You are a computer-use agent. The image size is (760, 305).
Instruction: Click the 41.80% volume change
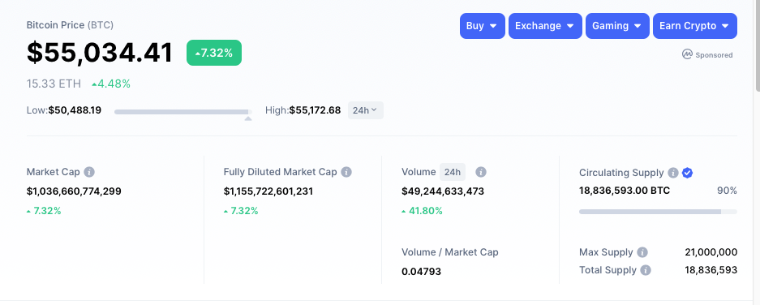tap(422, 211)
